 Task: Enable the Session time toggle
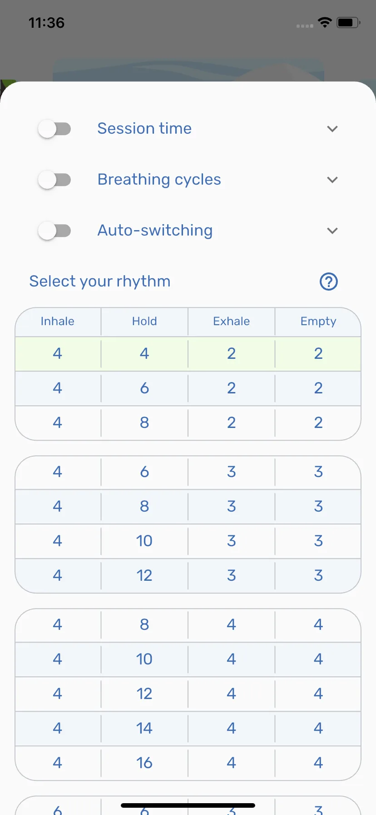[54, 129]
